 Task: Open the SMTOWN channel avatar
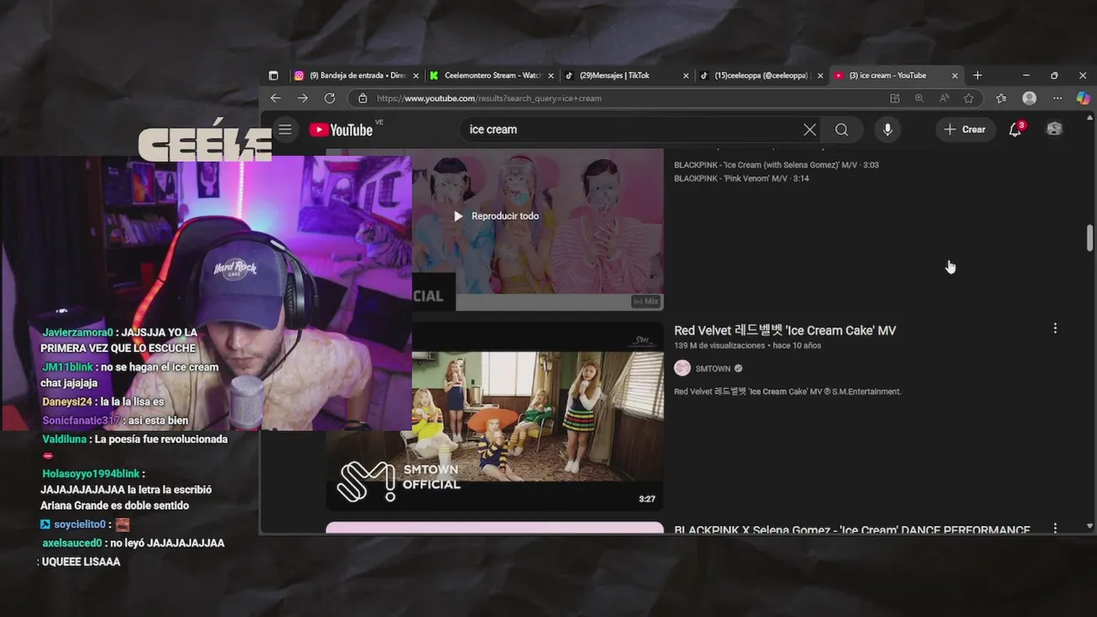click(682, 368)
